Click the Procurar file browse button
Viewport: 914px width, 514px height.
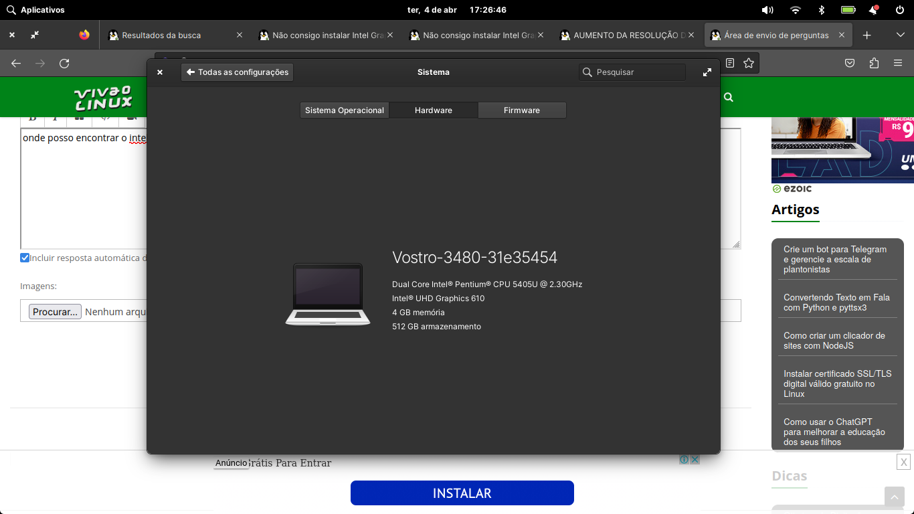pos(55,312)
